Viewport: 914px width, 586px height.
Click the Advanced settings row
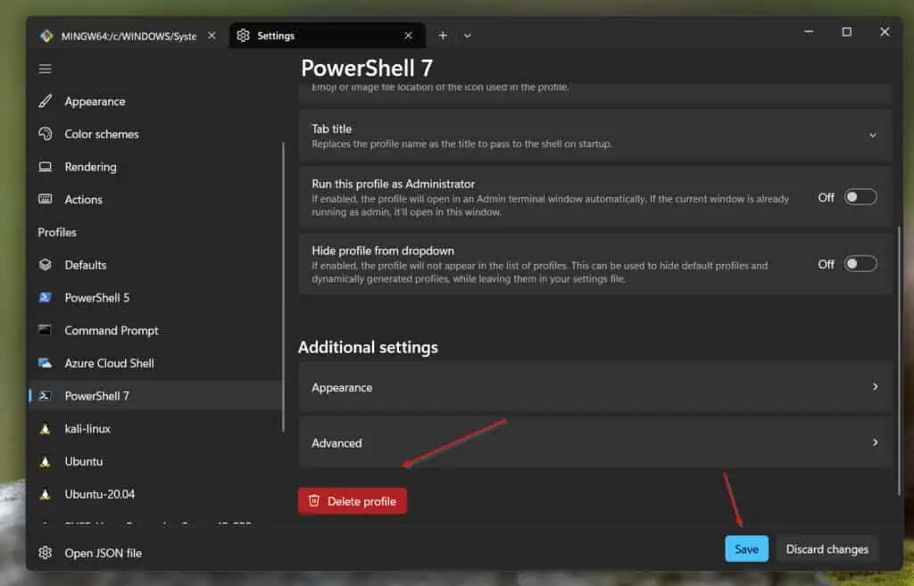point(595,442)
